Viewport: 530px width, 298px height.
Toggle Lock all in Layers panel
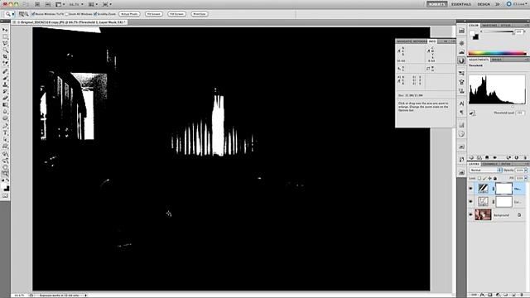(495, 178)
